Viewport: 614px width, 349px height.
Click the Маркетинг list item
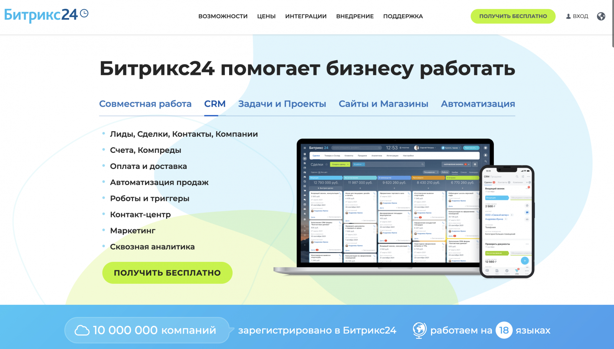(x=133, y=231)
